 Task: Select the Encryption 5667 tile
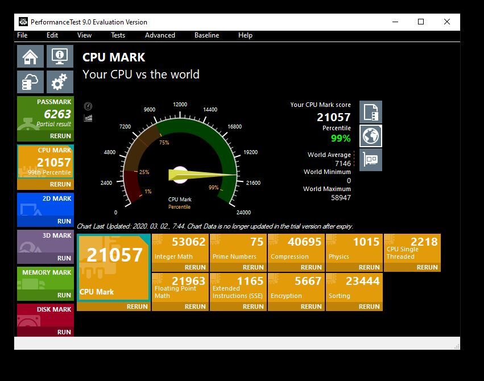[296, 288]
